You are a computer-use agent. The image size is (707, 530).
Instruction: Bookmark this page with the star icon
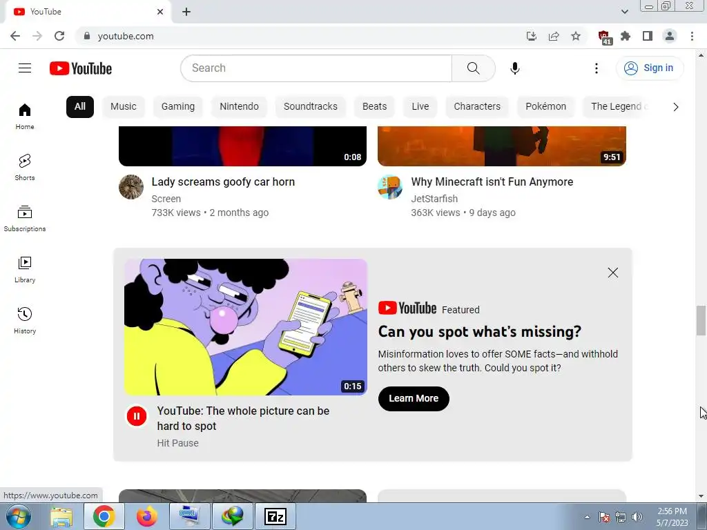[576, 36]
